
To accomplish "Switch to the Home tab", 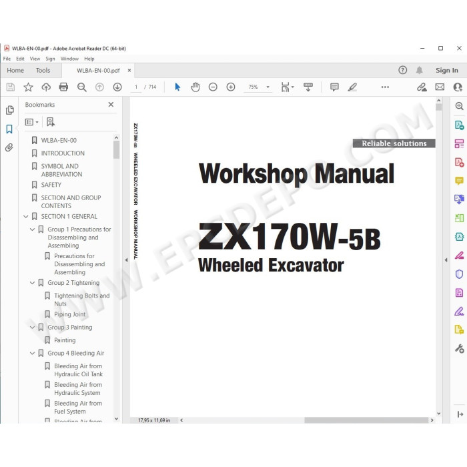I will tap(15, 70).
